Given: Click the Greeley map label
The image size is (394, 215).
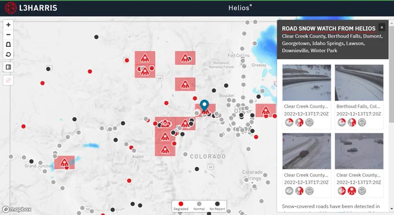Looking at the screenshot, I should tap(259, 65).
